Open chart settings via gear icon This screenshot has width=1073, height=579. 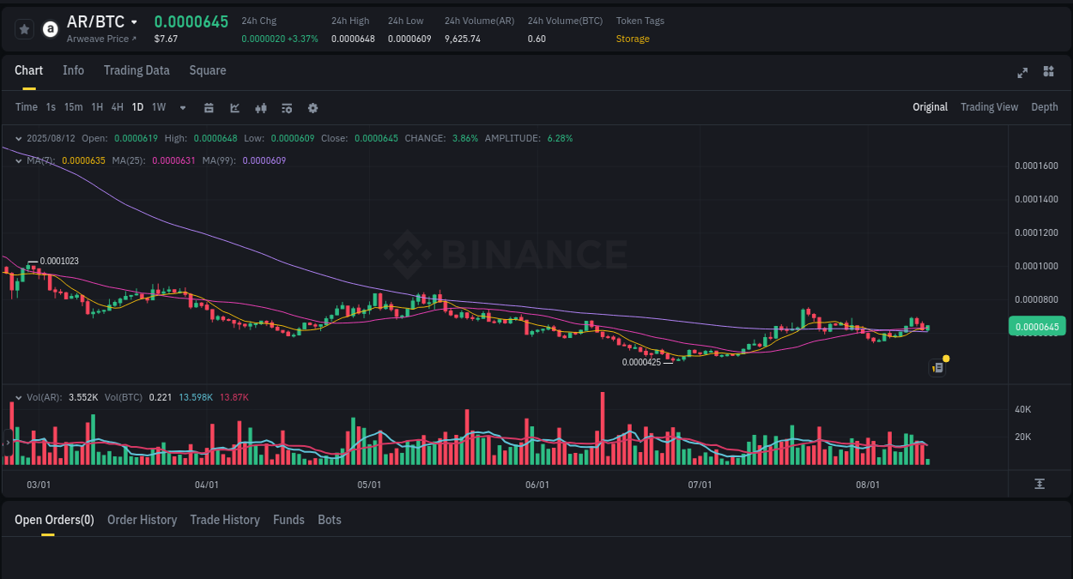pyautogui.click(x=312, y=107)
